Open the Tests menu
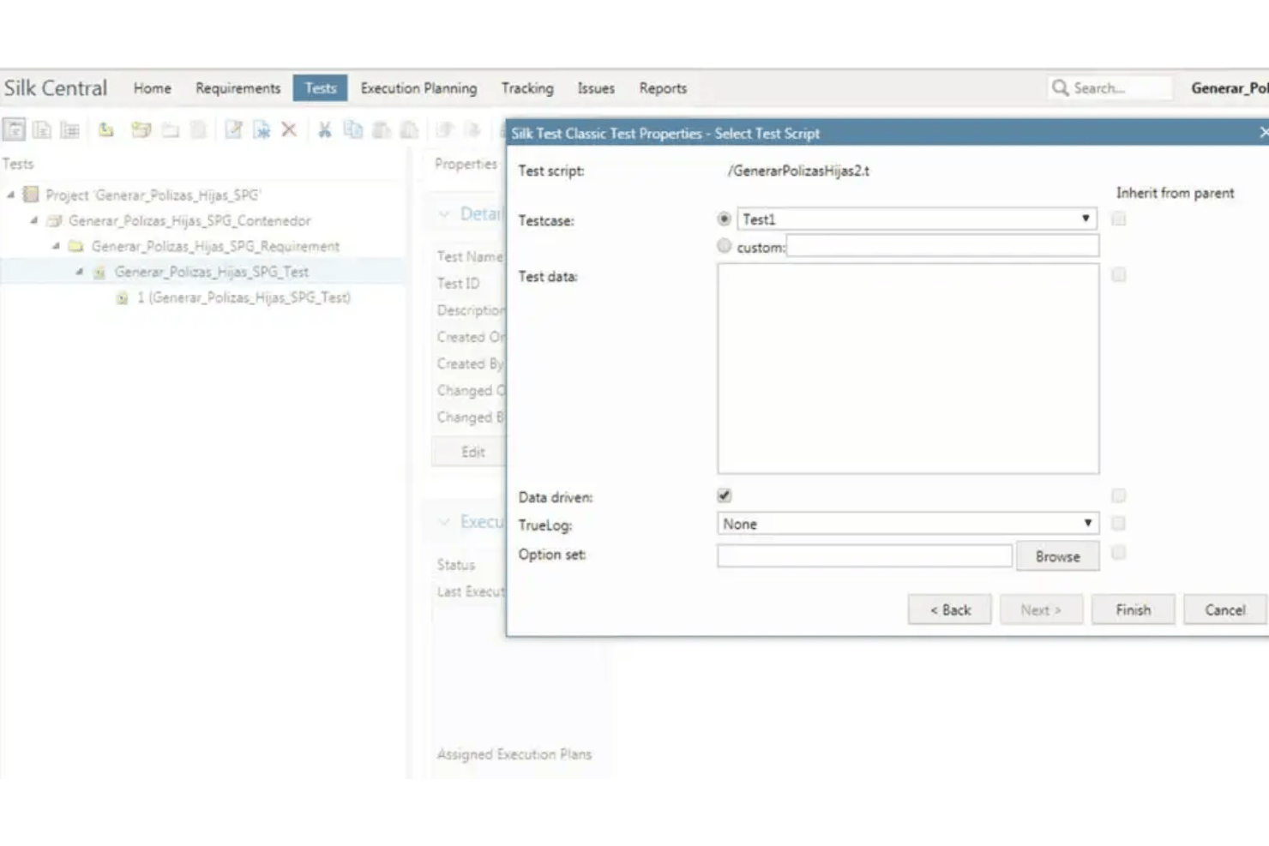1269x846 pixels. (320, 88)
